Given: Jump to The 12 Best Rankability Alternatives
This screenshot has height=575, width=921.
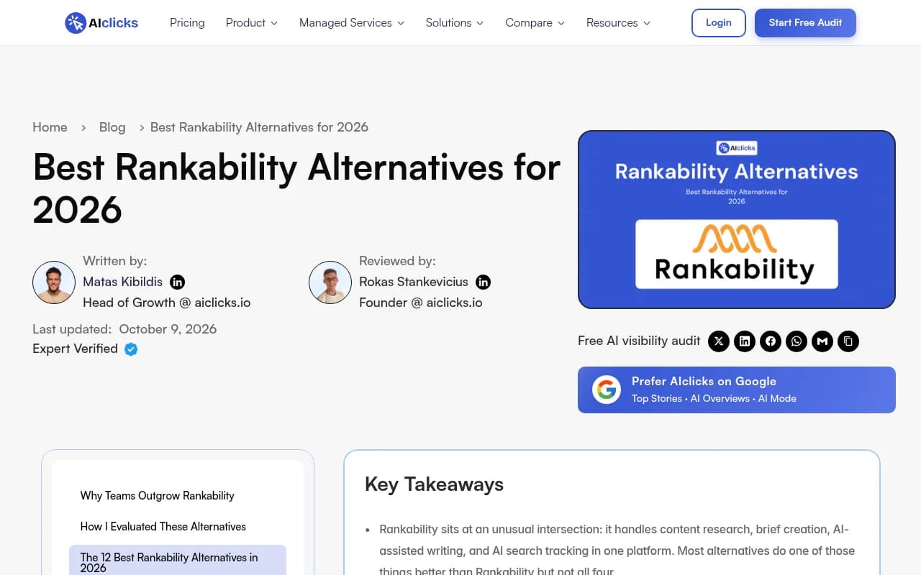Looking at the screenshot, I should coord(178,562).
